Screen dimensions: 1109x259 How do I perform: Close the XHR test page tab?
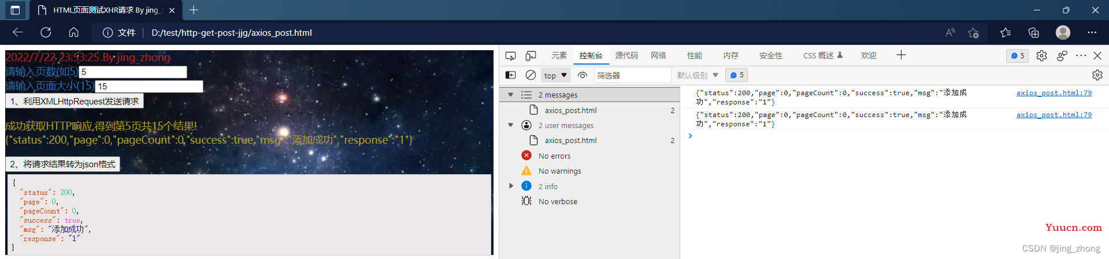click(172, 10)
